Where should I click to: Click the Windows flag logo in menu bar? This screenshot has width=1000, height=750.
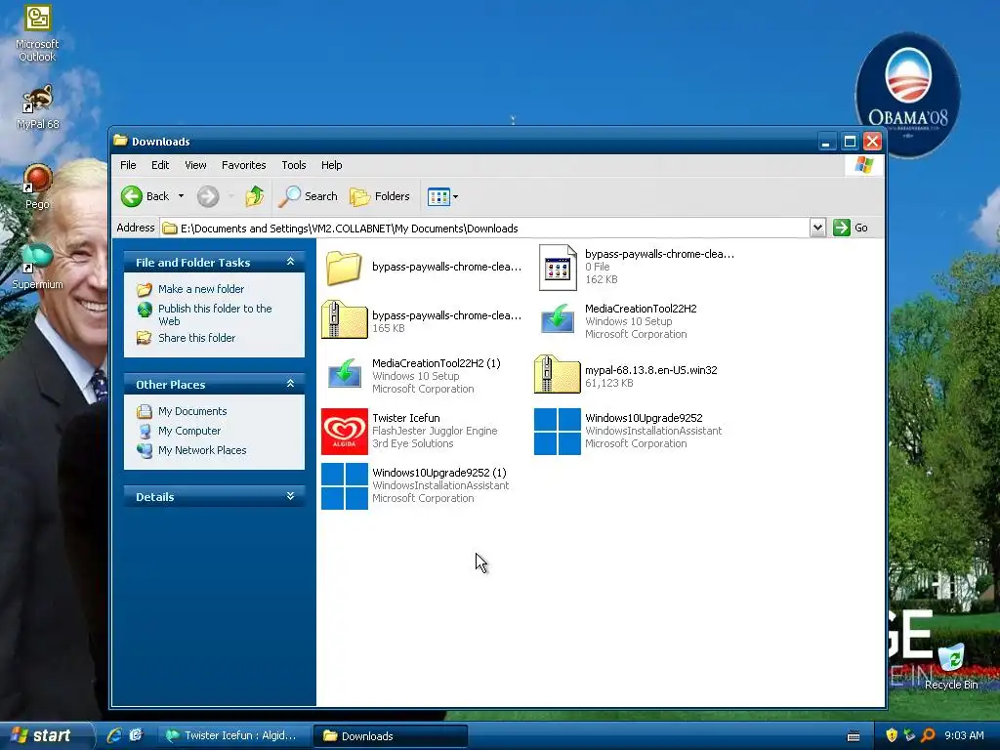click(x=864, y=165)
